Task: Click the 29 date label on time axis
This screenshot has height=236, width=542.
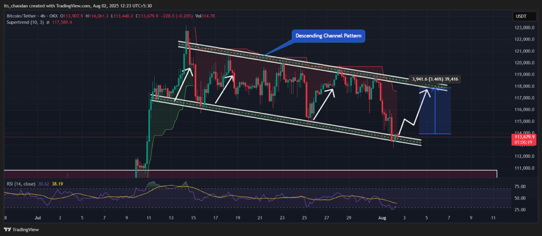Action: point(349,218)
